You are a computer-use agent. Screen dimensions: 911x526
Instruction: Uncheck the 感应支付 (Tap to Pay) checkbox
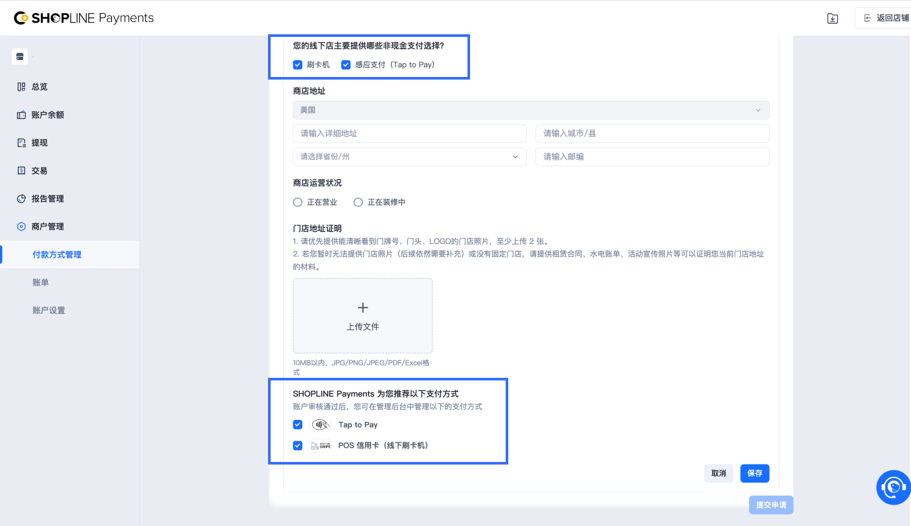(346, 65)
